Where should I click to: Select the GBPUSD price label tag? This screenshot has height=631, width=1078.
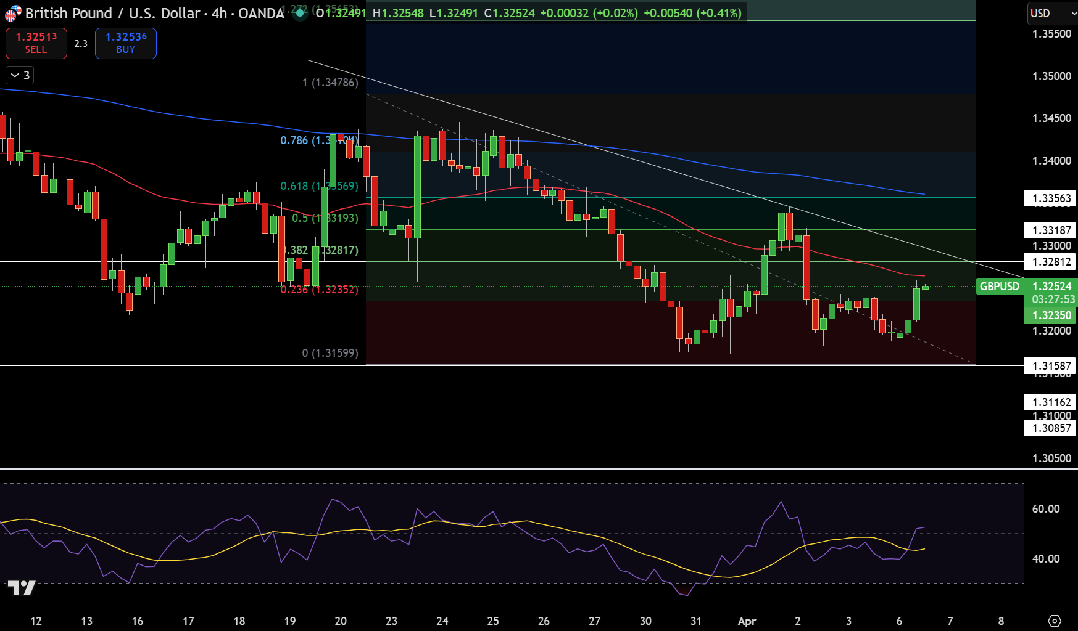(1000, 287)
